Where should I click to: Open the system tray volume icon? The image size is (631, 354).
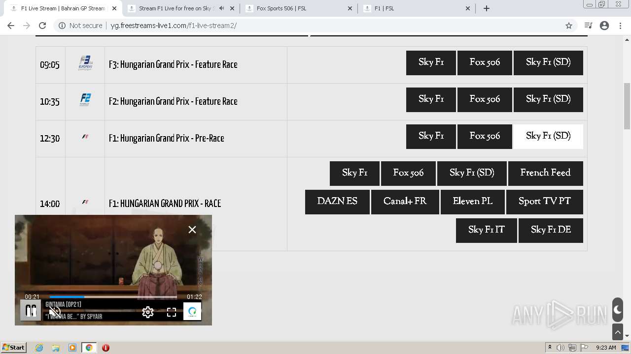(561, 348)
